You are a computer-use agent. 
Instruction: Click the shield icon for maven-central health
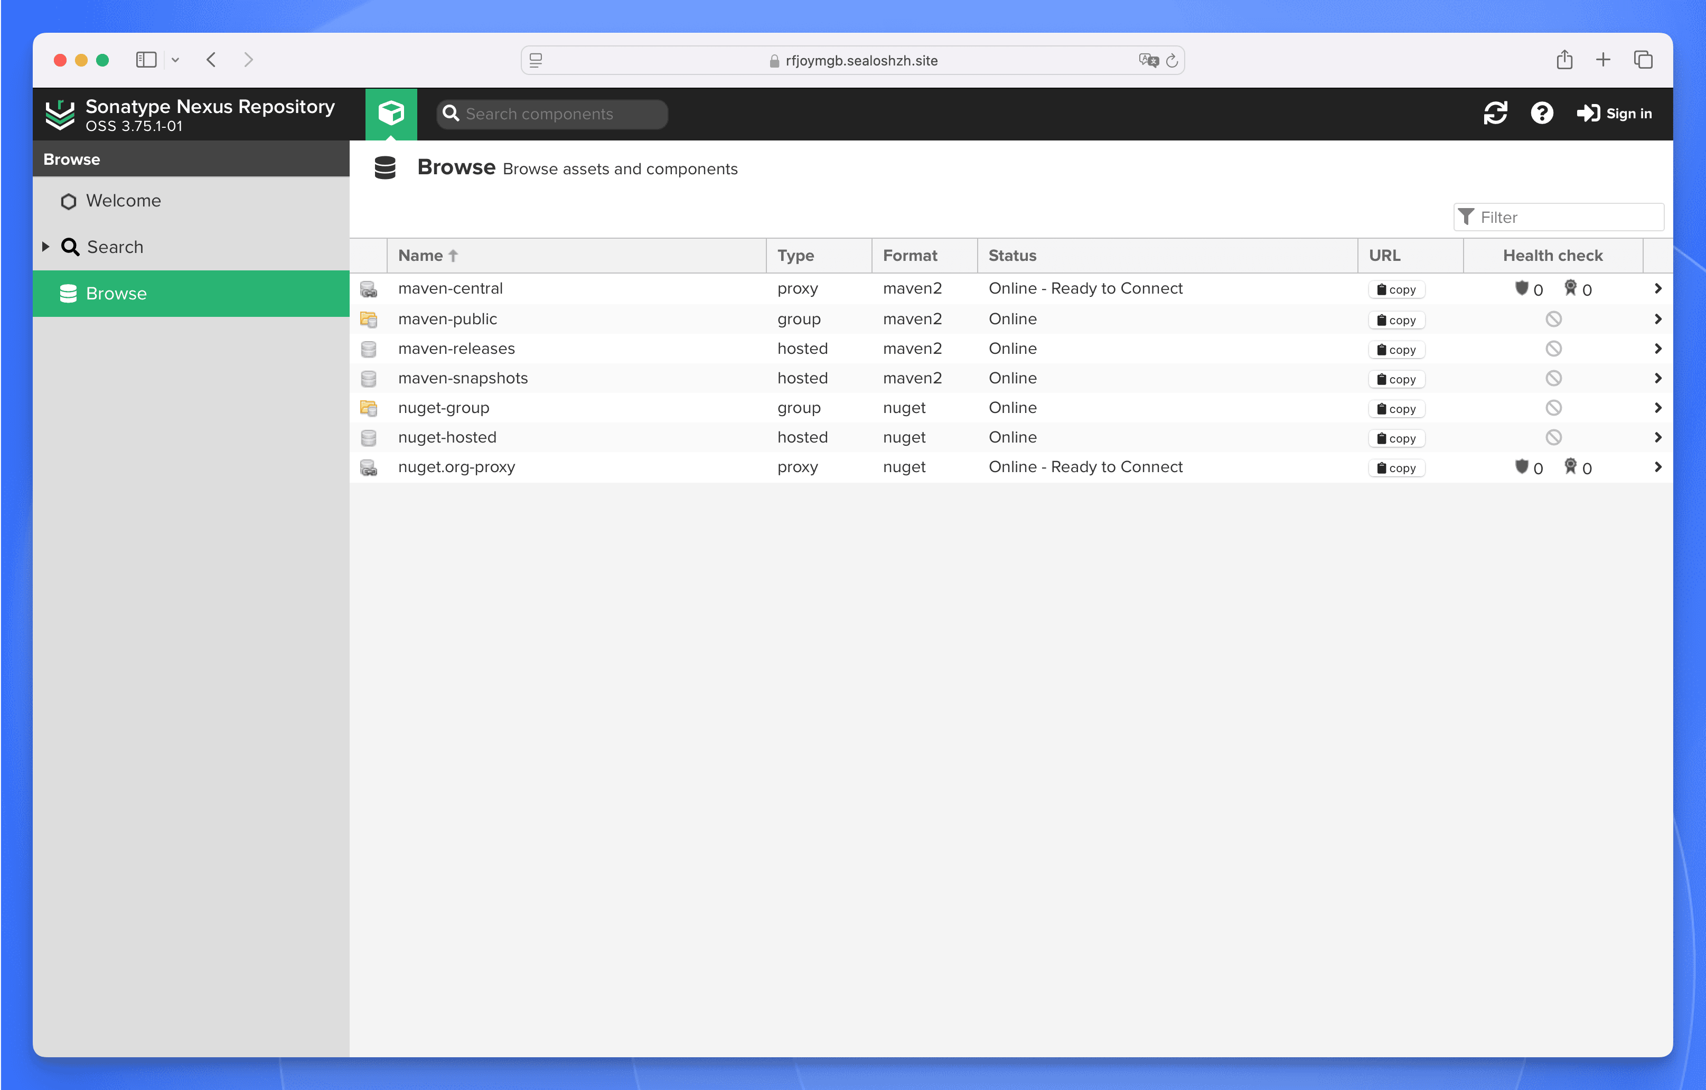[1521, 288]
